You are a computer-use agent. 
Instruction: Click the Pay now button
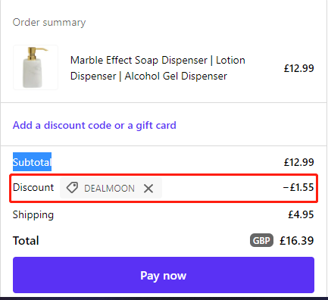(164, 275)
